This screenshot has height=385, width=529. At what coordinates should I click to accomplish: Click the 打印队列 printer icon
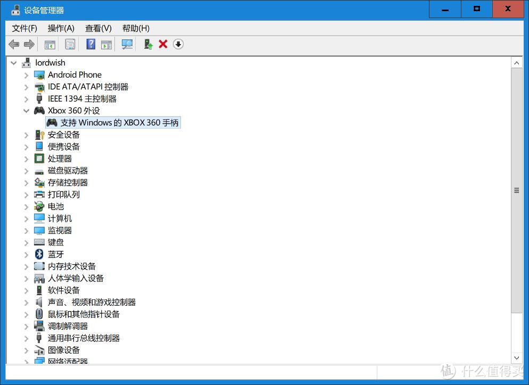(x=39, y=194)
